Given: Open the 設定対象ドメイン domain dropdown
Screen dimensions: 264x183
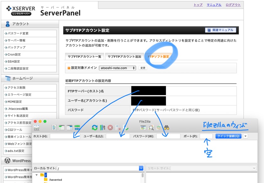Looking at the screenshot, I should (117, 68).
